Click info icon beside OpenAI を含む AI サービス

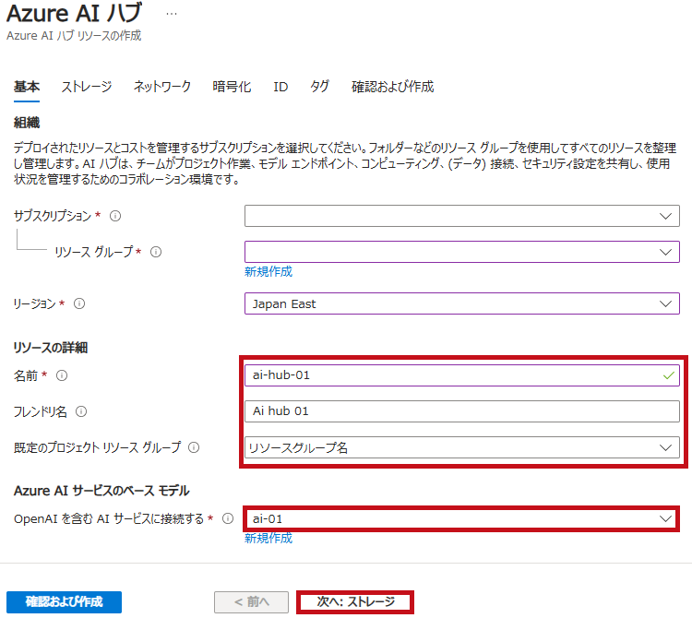[x=228, y=518]
